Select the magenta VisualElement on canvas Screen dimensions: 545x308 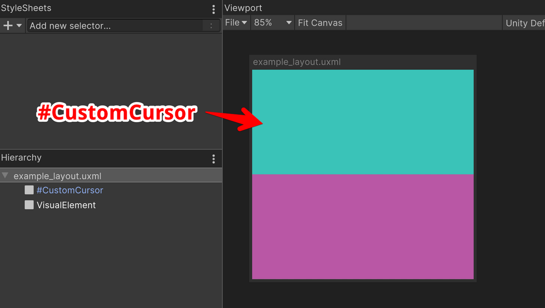362,226
